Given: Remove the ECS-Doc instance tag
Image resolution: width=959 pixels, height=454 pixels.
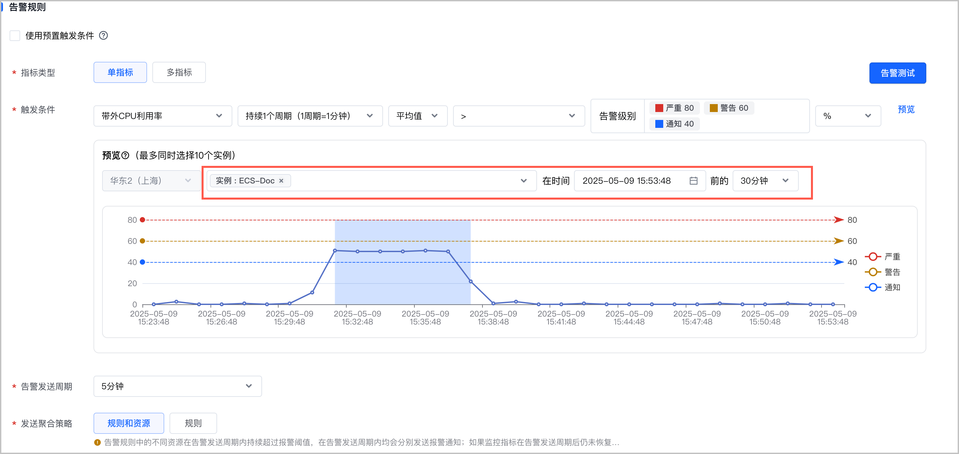Looking at the screenshot, I should [282, 181].
